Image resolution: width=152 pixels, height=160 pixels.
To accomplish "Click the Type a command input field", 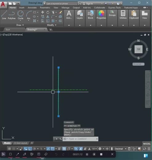I will (x=80, y=139).
